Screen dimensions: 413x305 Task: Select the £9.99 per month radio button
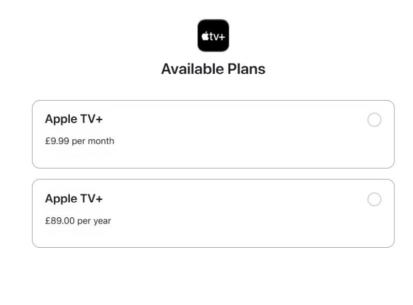374,120
